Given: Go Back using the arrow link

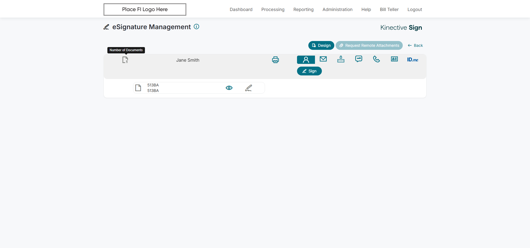Looking at the screenshot, I should pyautogui.click(x=415, y=45).
